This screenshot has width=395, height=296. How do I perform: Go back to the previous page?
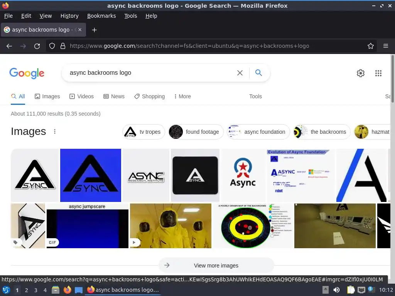pos(9,46)
